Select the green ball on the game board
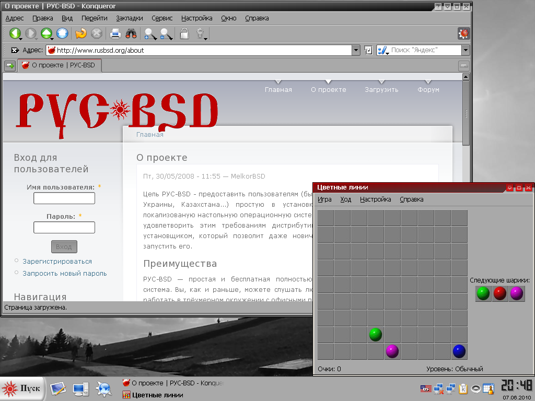This screenshot has height=401, width=535. (x=375, y=335)
